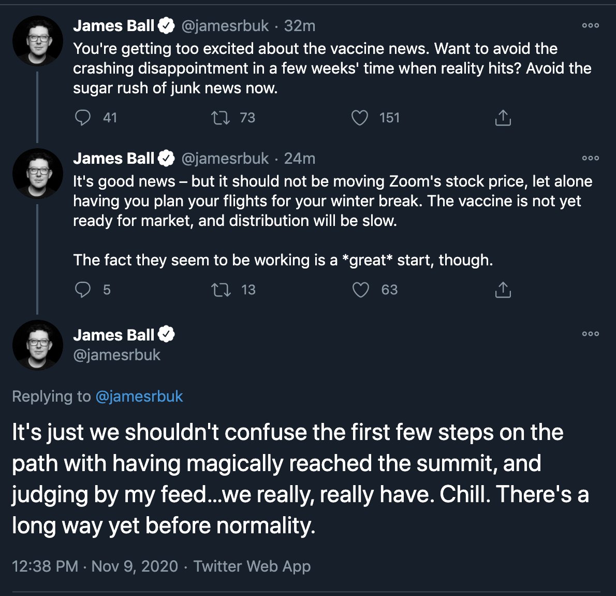The image size is (616, 596).
Task: Open James Ball's avatar on main tweet
Action: coord(37,345)
